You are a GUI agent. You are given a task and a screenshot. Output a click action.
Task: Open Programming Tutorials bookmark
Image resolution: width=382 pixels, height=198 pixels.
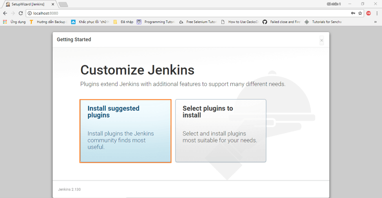point(156,22)
